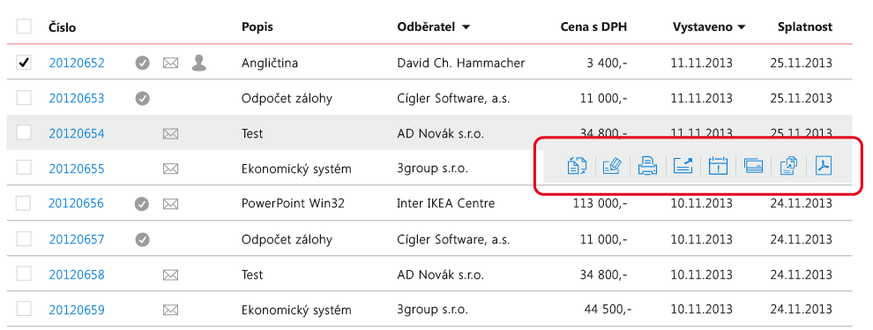Open the Odběratel column dropdown arrow
Screen dimensions: 873x330
[x=466, y=26]
